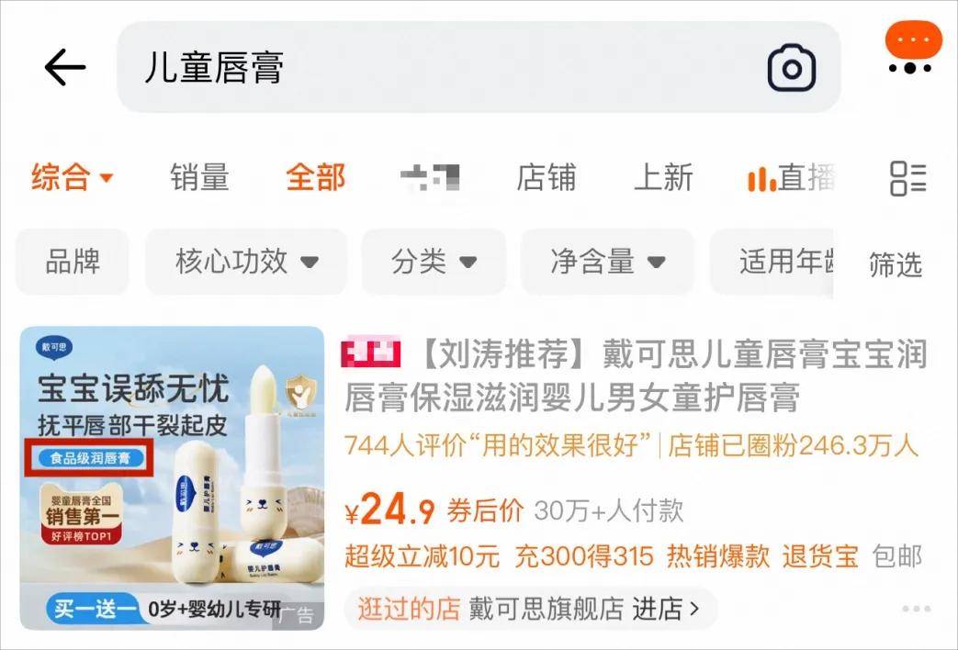The image size is (958, 650).
Task: Expand the 分类 filter dropdown
Action: [434, 262]
